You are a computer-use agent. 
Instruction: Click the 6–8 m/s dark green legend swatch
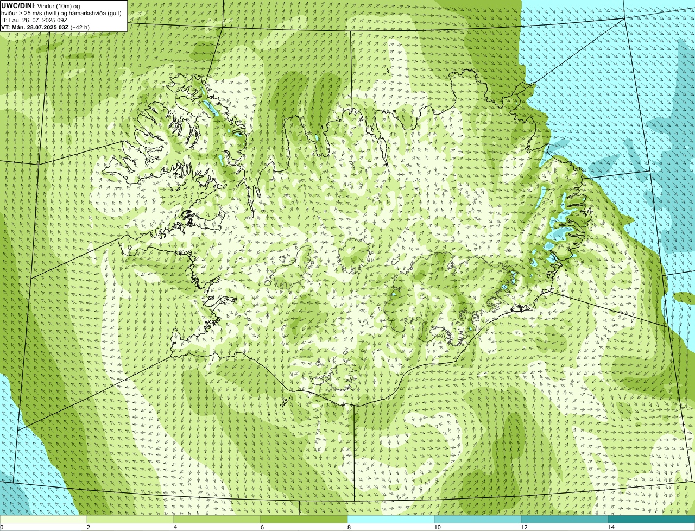(304, 519)
